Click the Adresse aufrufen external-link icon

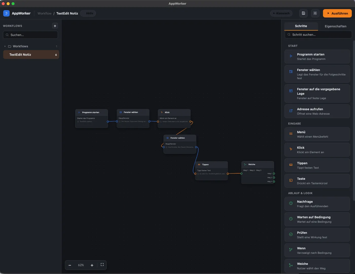(x=291, y=111)
